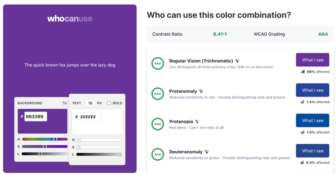336x174 pixels.
Task: Click the Regular Vision color dots icon
Action: pyautogui.click(x=237, y=61)
